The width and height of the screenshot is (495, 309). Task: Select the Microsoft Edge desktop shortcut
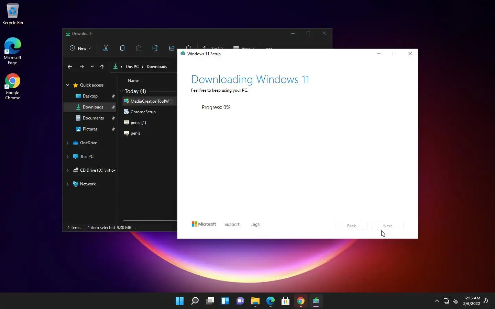(13, 51)
